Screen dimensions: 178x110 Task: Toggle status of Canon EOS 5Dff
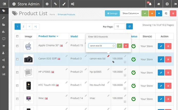pos(134,59)
